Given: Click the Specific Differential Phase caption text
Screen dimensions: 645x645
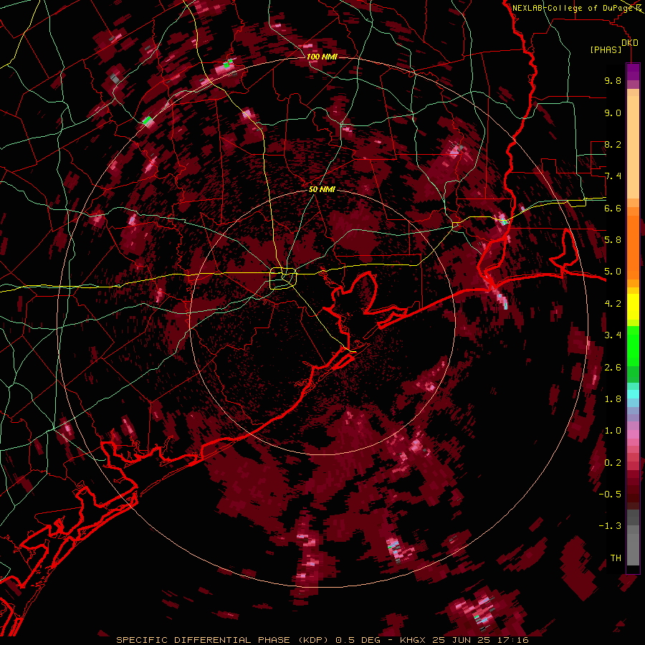Looking at the screenshot, I should click(x=322, y=640).
